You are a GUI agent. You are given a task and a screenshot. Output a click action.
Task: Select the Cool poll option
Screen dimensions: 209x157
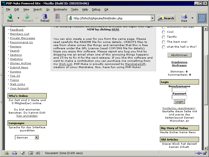click(164, 32)
